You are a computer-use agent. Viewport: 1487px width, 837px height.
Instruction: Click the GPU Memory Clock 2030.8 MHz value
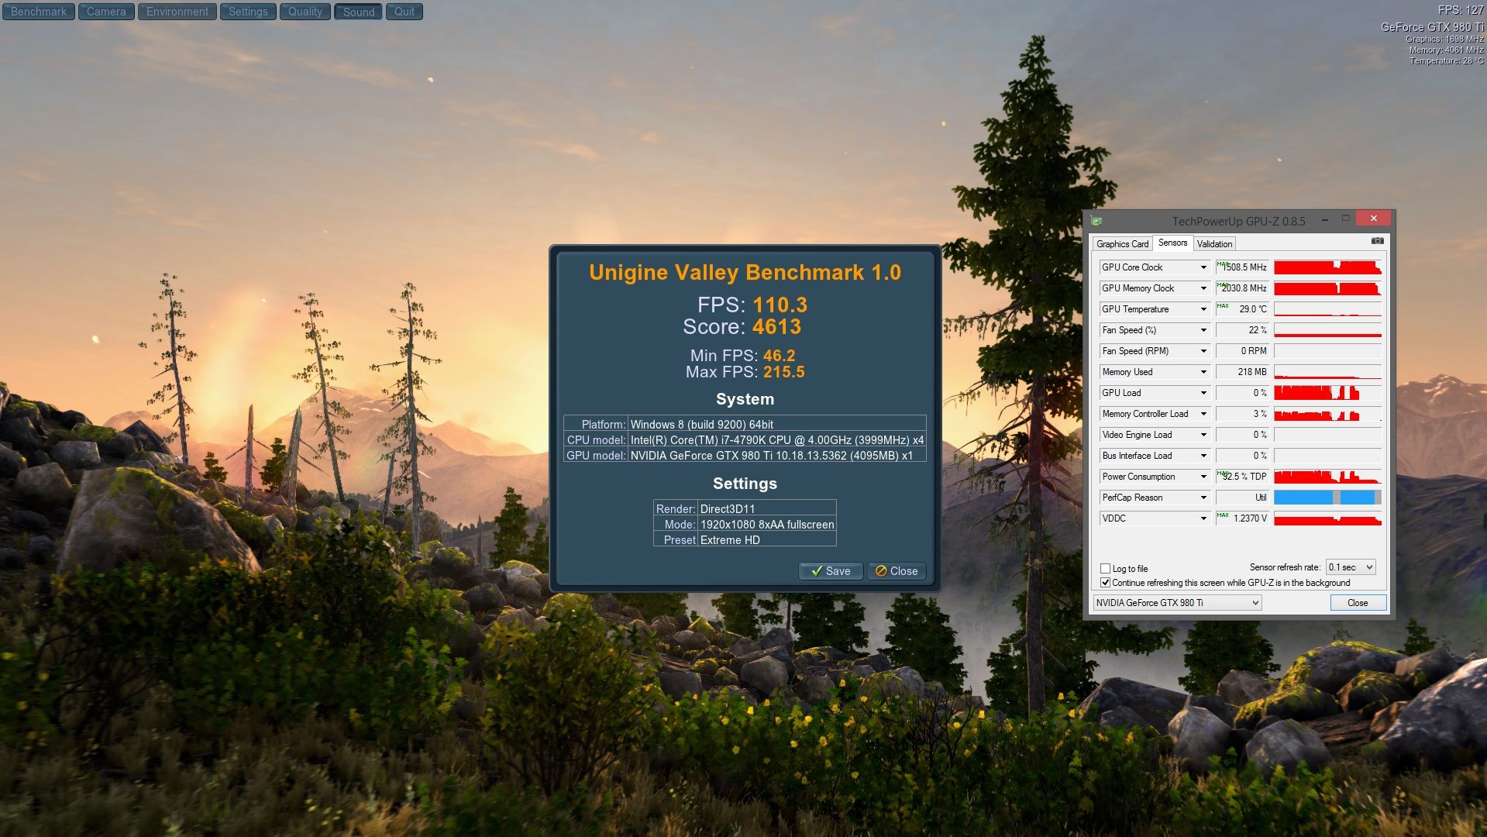click(x=1242, y=288)
